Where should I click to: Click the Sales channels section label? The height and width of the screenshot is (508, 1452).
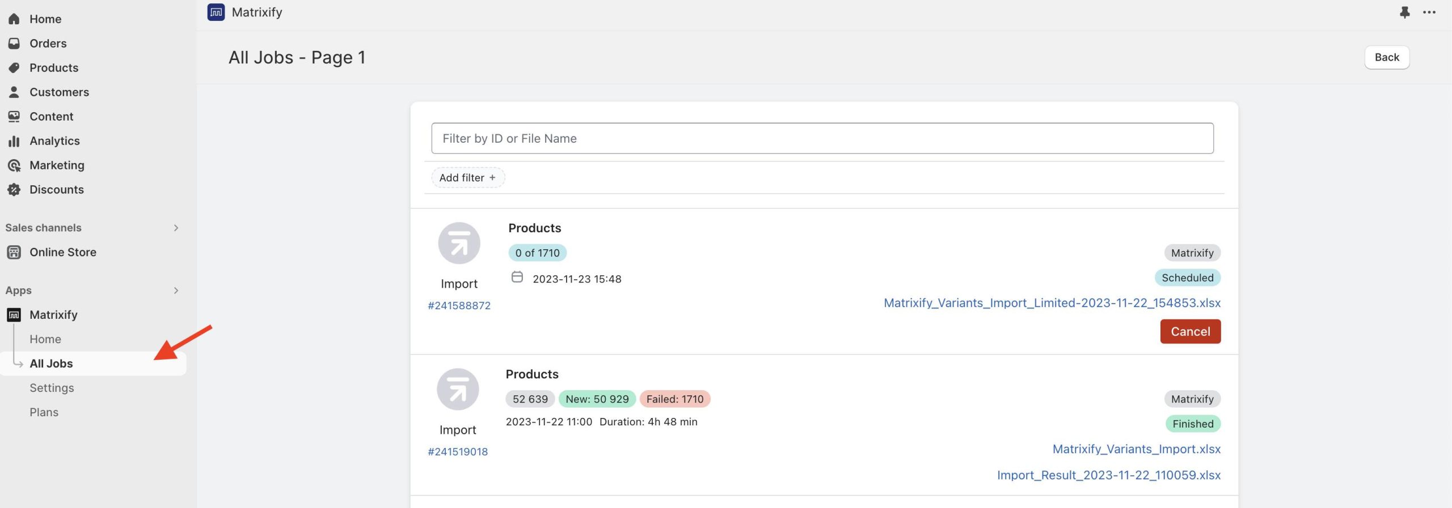click(44, 228)
